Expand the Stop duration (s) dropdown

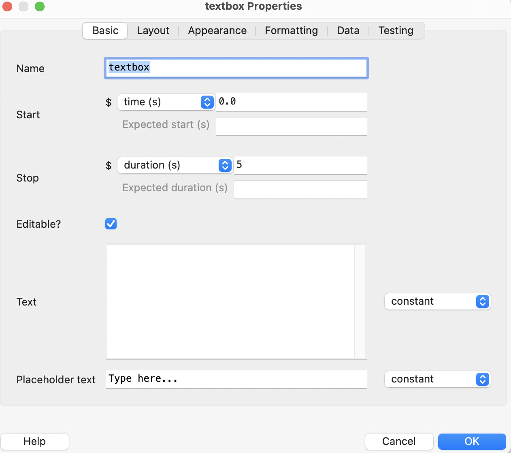pyautogui.click(x=175, y=165)
